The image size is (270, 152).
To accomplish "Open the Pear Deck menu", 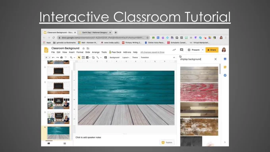I will coord(115,52).
